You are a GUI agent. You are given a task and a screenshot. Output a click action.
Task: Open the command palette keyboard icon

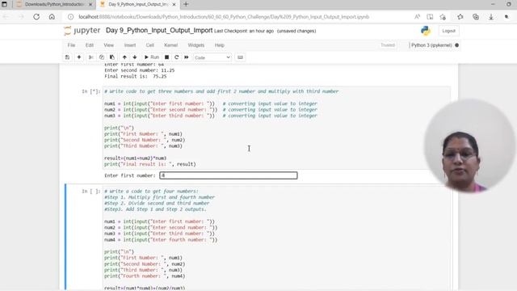coord(240,57)
